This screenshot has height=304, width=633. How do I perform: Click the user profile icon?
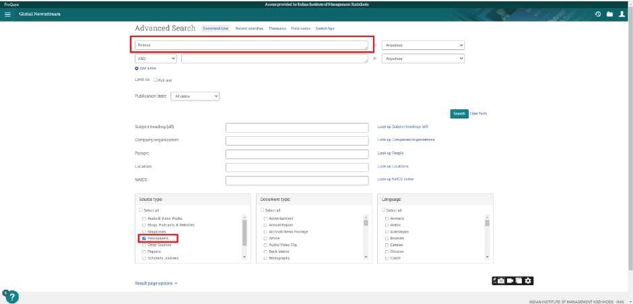click(622, 15)
